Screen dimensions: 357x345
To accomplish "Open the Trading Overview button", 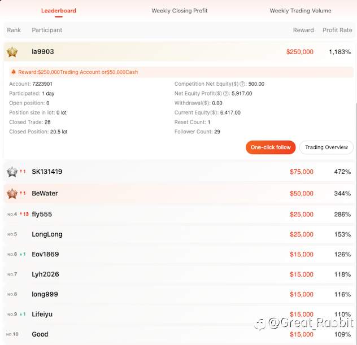I will [x=326, y=147].
